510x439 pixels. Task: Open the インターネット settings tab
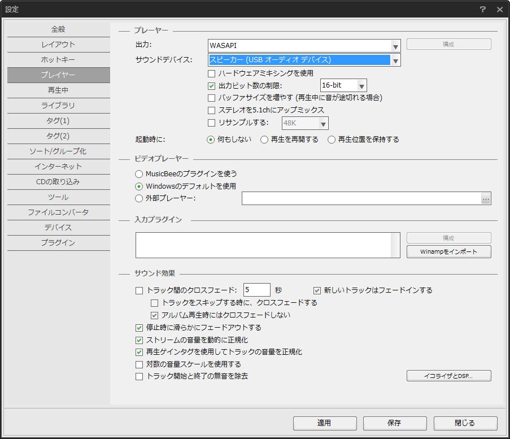[59, 167]
